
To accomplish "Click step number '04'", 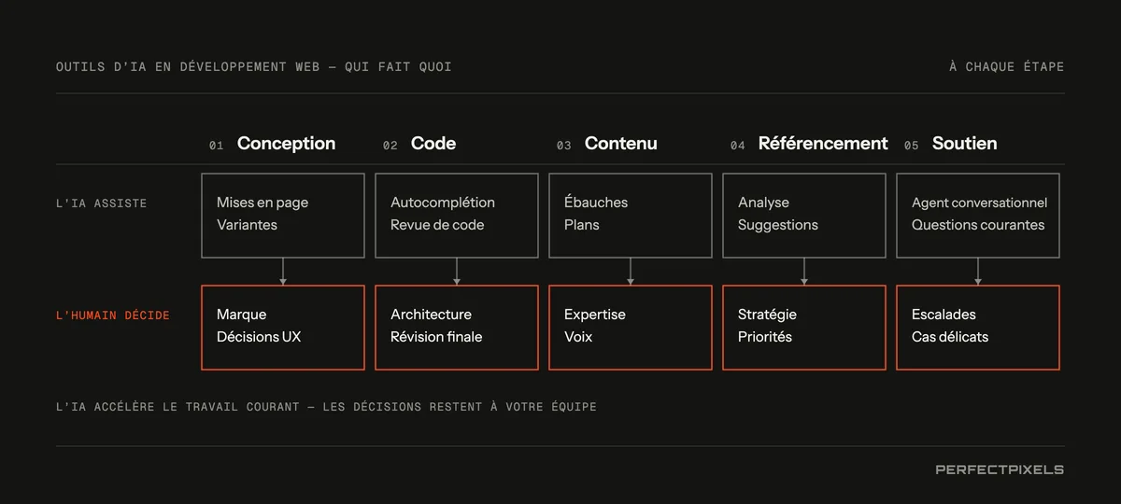I will [738, 146].
